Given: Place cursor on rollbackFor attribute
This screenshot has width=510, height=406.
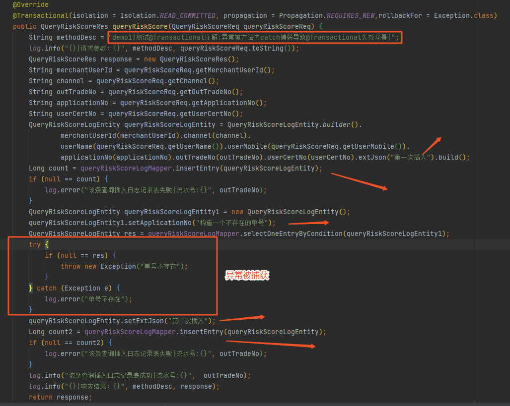Looking at the screenshot, I should (x=400, y=15).
